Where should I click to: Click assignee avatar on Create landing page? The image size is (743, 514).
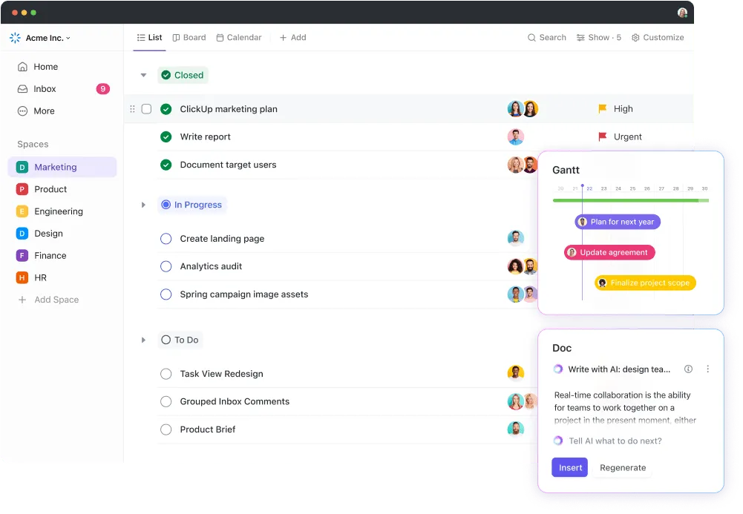[x=516, y=238]
